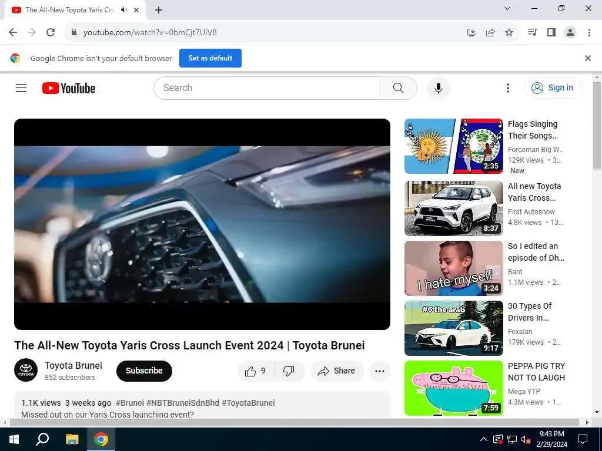Show hidden system tray icons

click(x=484, y=439)
